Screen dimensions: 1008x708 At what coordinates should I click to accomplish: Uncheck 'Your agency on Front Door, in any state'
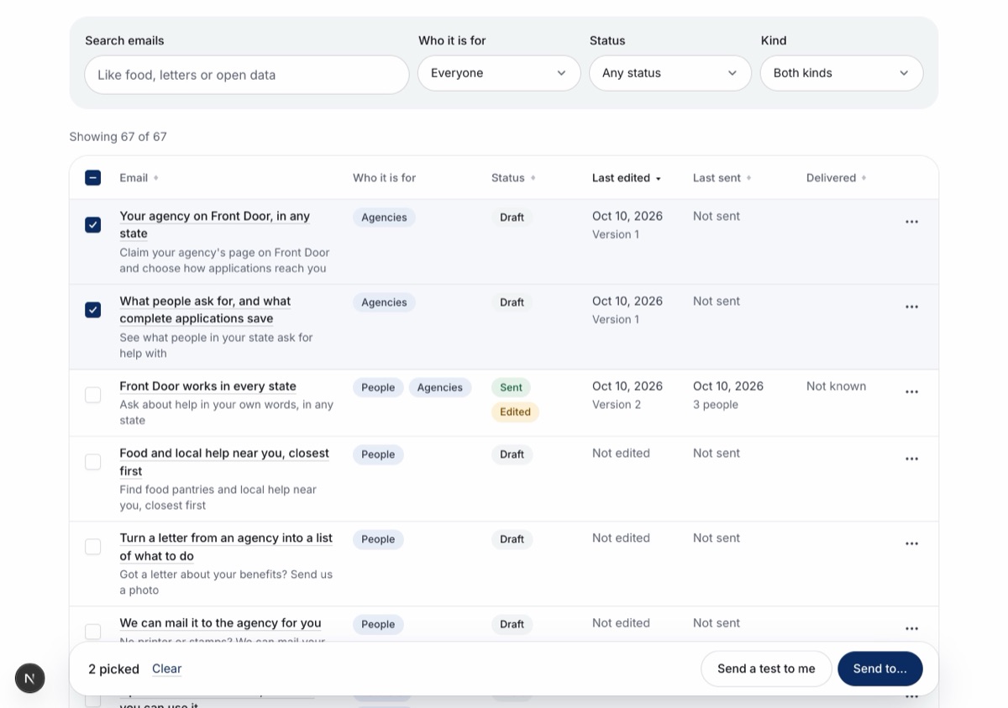[x=93, y=225]
